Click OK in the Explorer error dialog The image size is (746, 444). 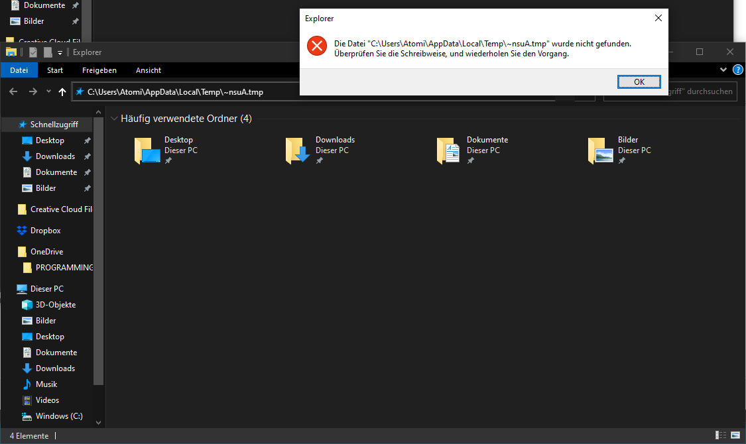(x=639, y=82)
